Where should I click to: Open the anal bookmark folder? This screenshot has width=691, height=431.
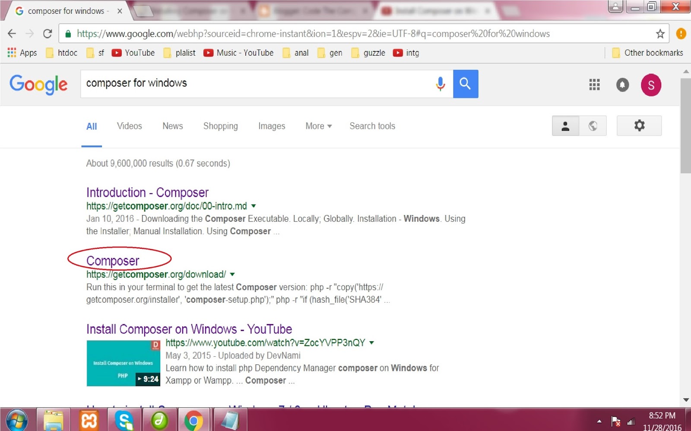pos(295,53)
